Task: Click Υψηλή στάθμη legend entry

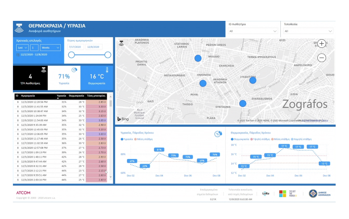Action: click(x=260, y=139)
